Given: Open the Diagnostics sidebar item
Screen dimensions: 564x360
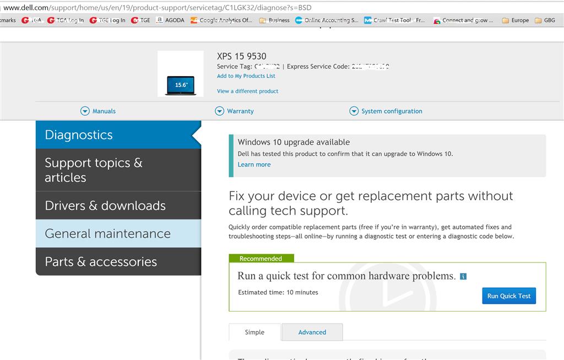Looking at the screenshot, I should [x=118, y=135].
